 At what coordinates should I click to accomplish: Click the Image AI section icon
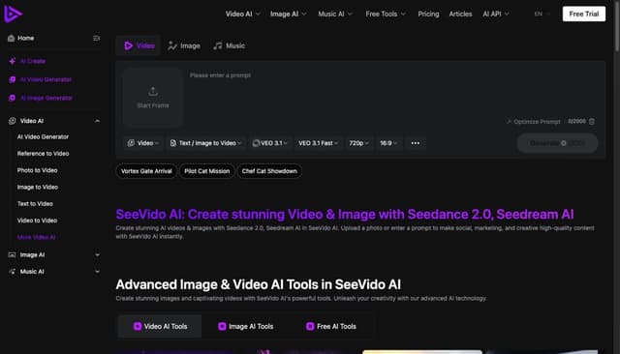[x=13, y=255]
